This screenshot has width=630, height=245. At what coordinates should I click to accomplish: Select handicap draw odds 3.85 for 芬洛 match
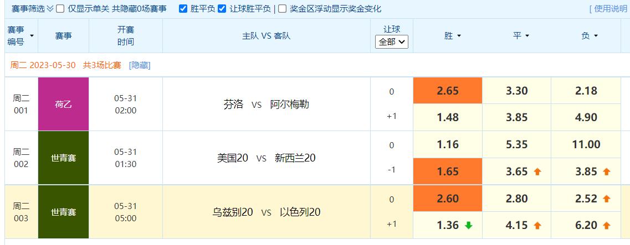coord(516,117)
